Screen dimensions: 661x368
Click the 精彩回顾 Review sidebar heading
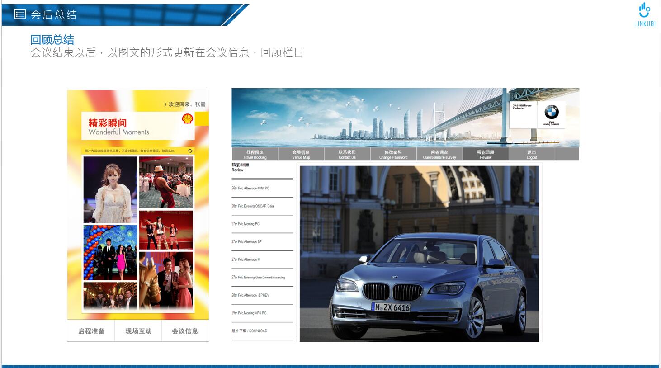pyautogui.click(x=240, y=167)
